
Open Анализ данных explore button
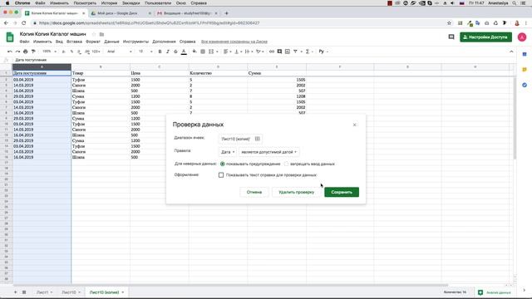click(x=495, y=292)
